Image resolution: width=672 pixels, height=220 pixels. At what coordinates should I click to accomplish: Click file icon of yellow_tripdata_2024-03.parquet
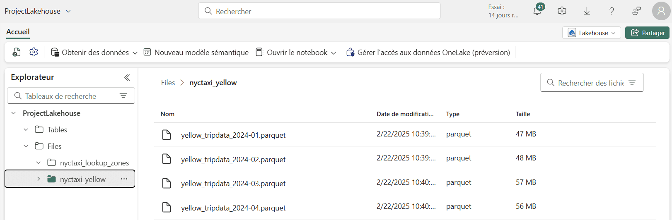167,183
